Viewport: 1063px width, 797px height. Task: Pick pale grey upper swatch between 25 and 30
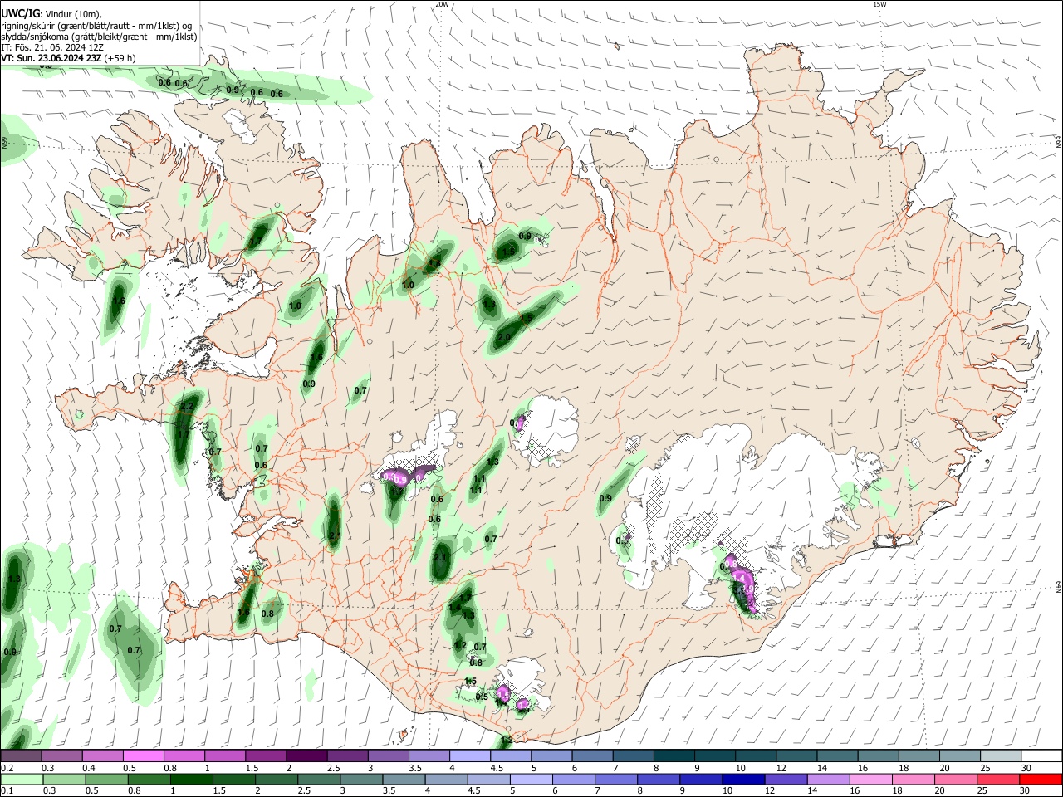point(1002,755)
